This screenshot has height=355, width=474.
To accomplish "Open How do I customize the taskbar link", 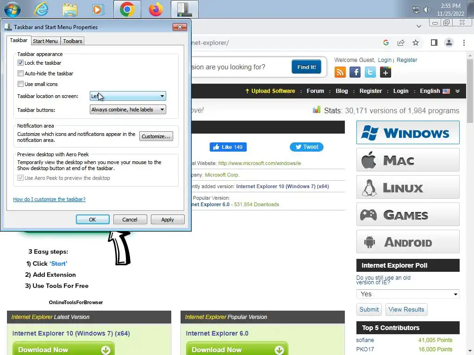I will [x=49, y=199].
